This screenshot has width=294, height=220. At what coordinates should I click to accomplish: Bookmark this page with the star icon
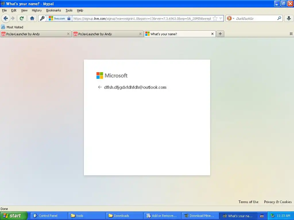pos(215,18)
